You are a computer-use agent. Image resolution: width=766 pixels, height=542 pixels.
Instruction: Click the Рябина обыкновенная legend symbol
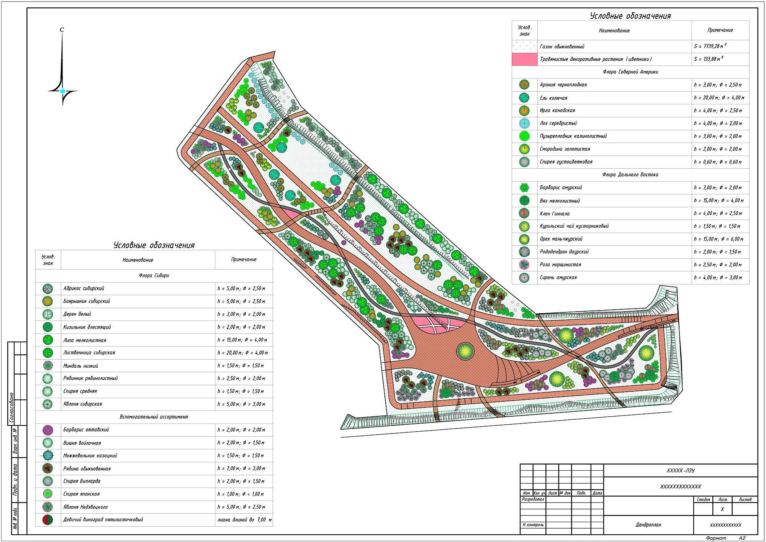pyautogui.click(x=47, y=468)
